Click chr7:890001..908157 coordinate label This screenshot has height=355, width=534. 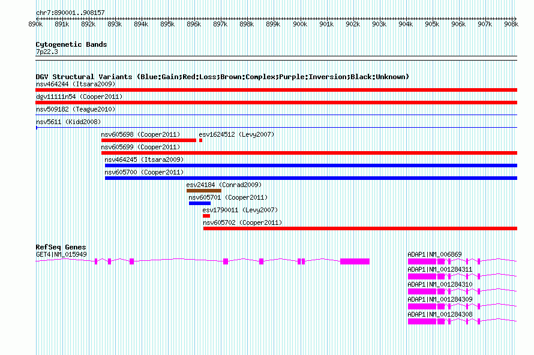[x=70, y=13]
